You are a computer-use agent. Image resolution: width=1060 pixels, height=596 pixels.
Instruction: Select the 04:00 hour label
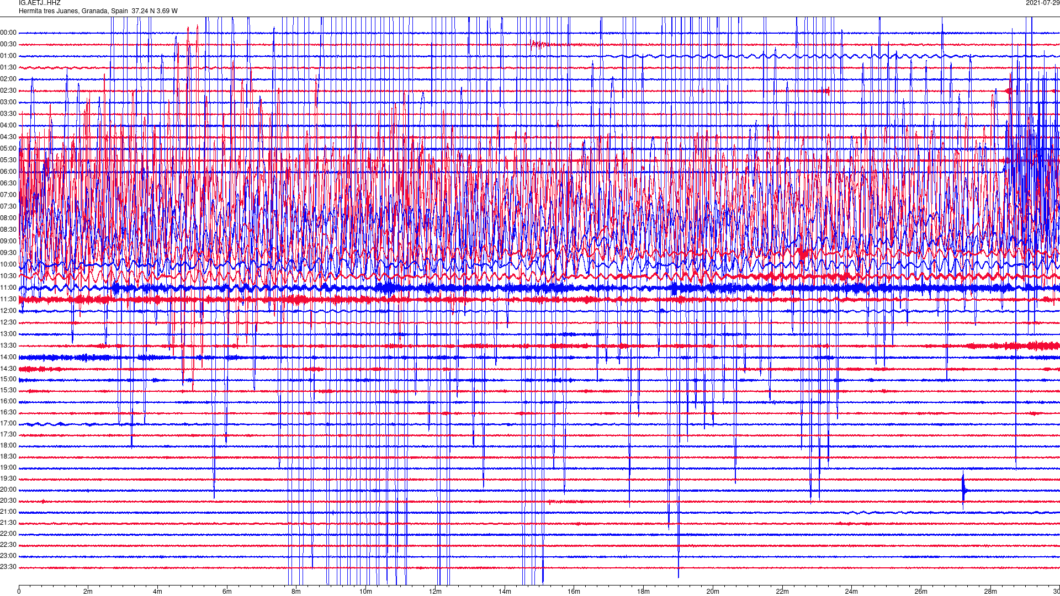(x=8, y=125)
